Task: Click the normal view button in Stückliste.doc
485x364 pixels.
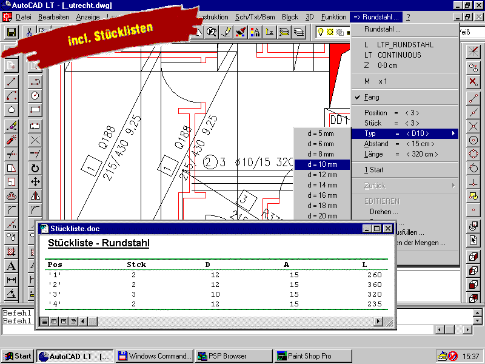Action: (x=45, y=322)
